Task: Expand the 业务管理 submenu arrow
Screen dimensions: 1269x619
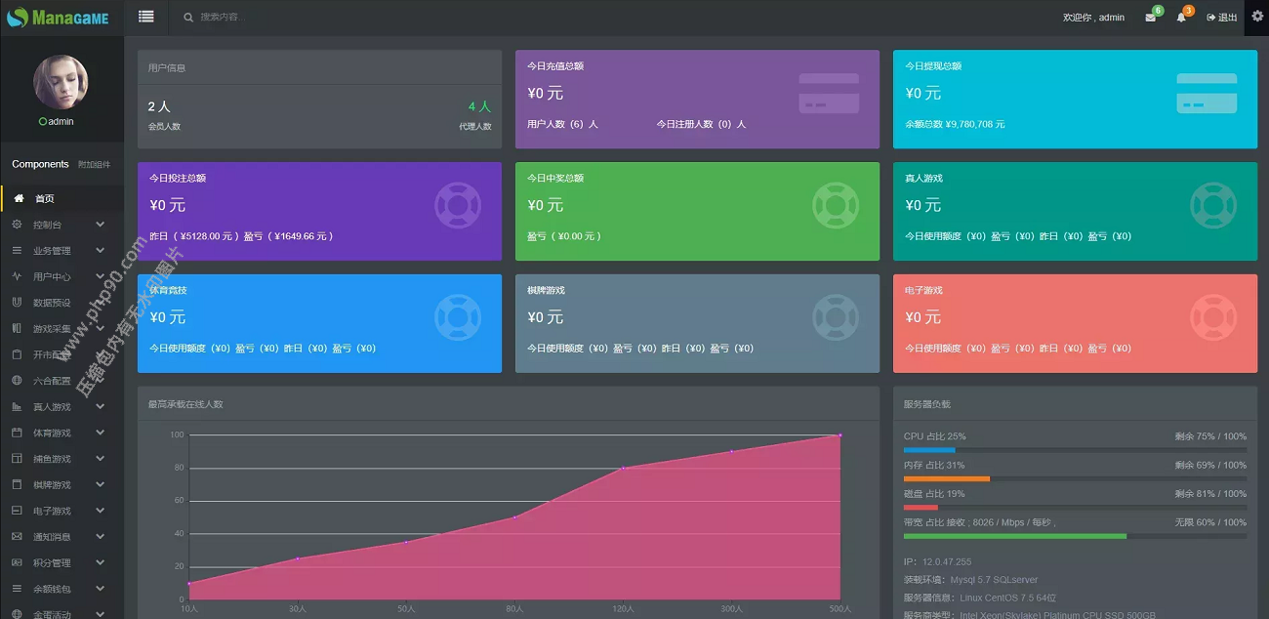Action: [101, 251]
